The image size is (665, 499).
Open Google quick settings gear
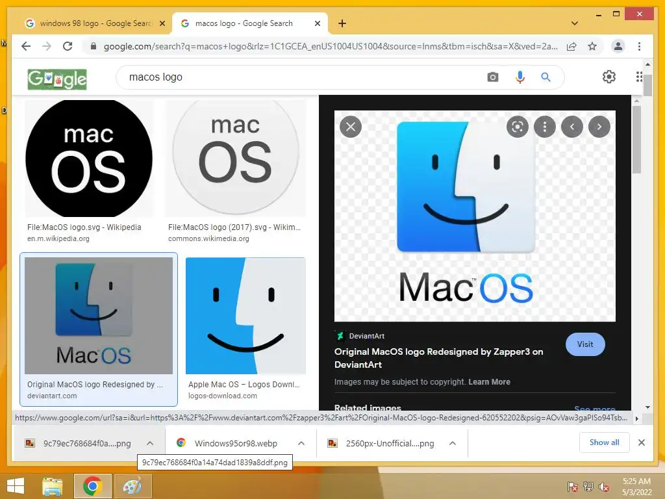(x=609, y=77)
